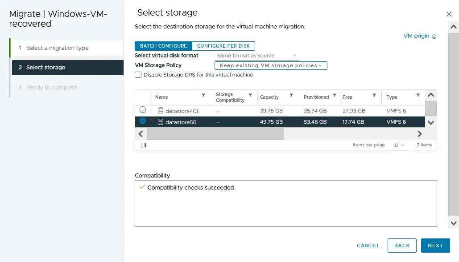
Task: Switch to the Batch Configure tab
Action: [163, 46]
